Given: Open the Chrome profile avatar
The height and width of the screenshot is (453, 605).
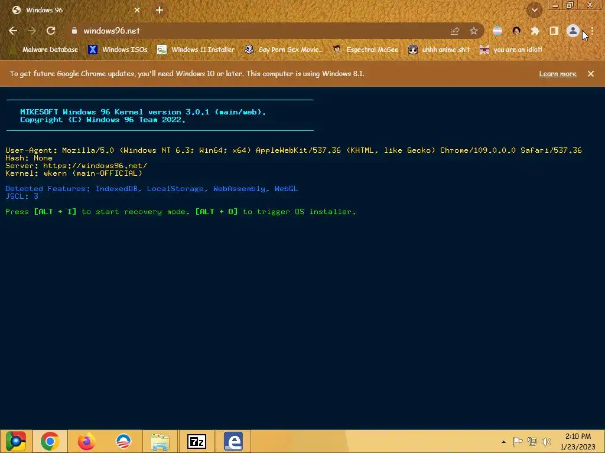Looking at the screenshot, I should [x=573, y=31].
